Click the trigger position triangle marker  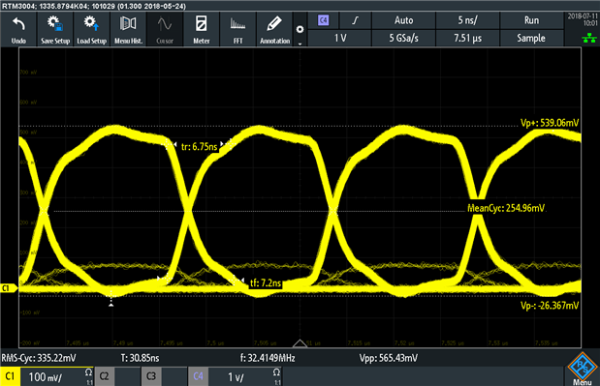point(300,342)
